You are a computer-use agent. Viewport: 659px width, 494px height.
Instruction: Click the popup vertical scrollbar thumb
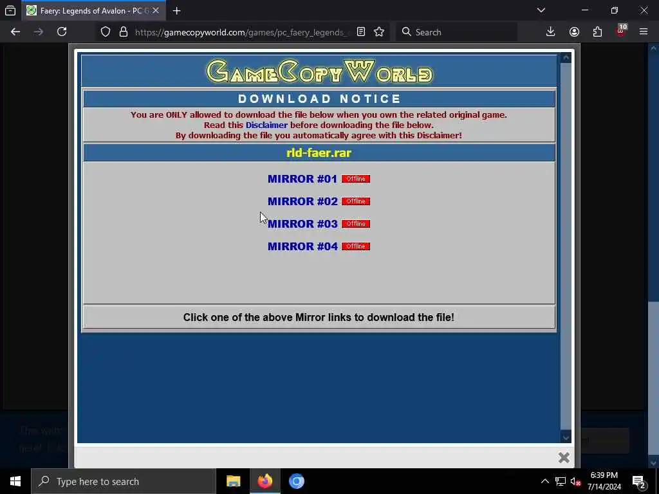click(566, 246)
